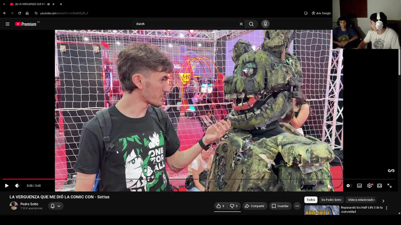Image resolution: width=401 pixels, height=225 pixels.
Task: Reload the page
Action: click(19, 13)
